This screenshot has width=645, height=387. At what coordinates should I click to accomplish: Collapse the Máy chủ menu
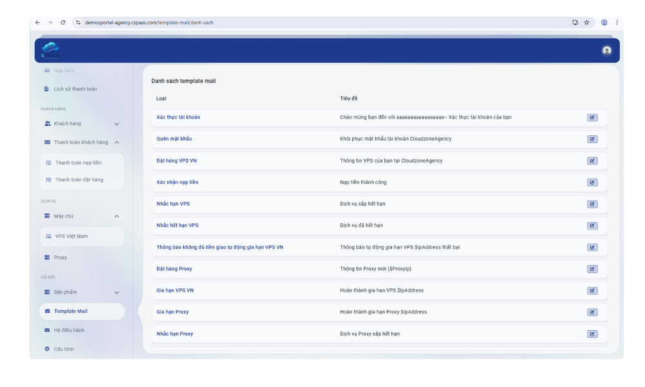point(82,216)
